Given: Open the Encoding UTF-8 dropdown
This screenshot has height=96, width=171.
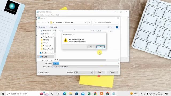Looking at the screenshot, I should tap(83, 72).
